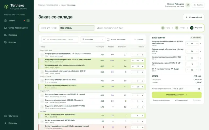The height and width of the screenshot is (130, 209).
Task: Increase quantity in ТЭ-600 классический table row
Action: (142, 60)
